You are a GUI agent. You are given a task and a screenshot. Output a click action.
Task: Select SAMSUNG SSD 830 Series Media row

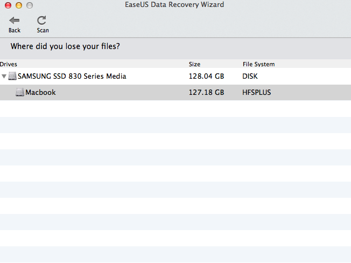point(175,76)
